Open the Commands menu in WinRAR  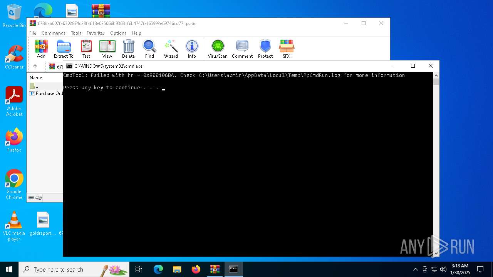tap(54, 33)
